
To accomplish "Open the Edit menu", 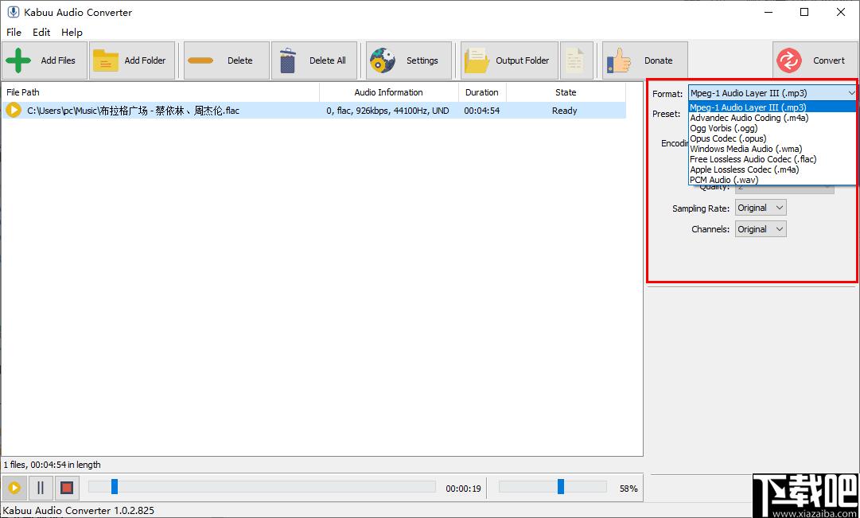I will 41,33.
